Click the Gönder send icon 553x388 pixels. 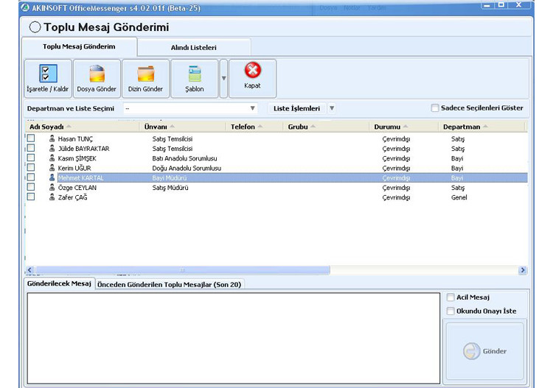tap(472, 351)
